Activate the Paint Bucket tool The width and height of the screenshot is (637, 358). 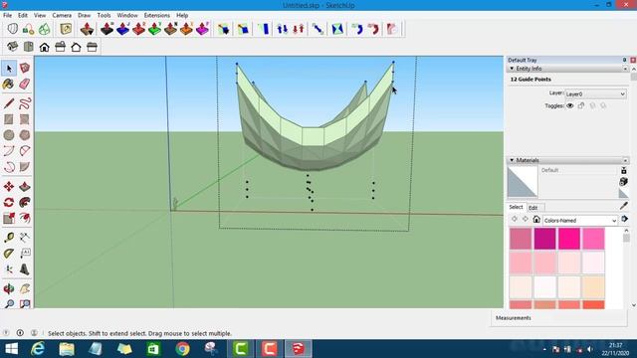pyautogui.click(x=9, y=84)
